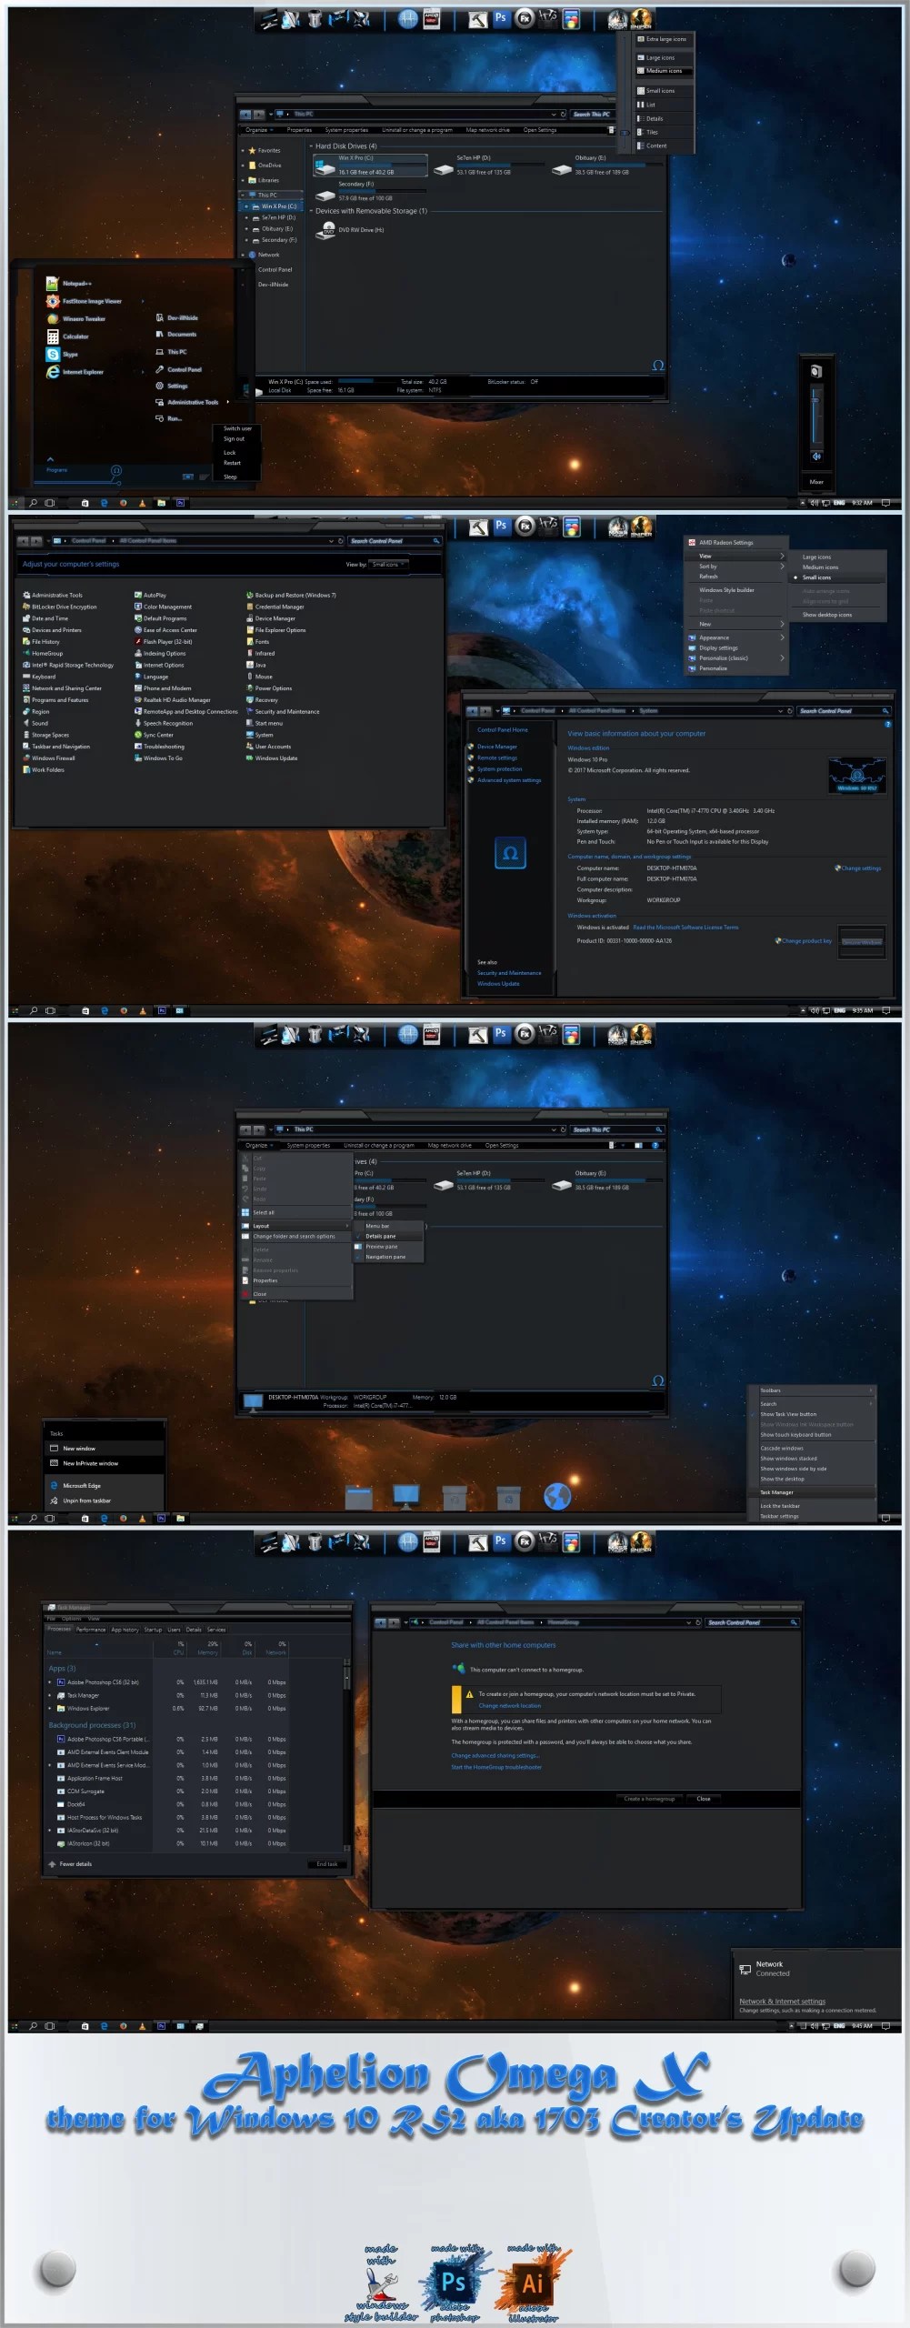Expand Favorites in the navigation pane
The width and height of the screenshot is (910, 2328).
[243, 151]
